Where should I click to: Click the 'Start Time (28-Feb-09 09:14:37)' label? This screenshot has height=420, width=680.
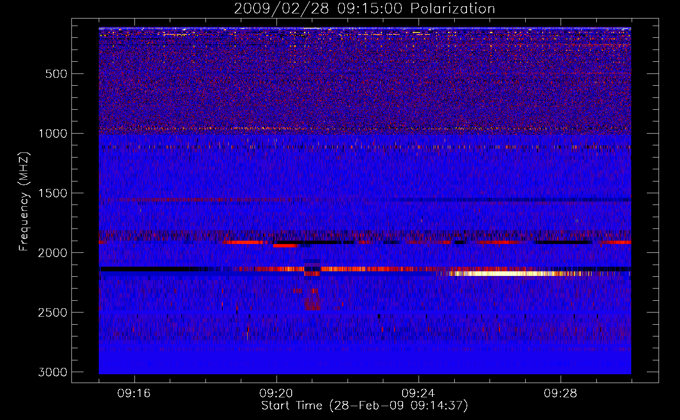364,406
